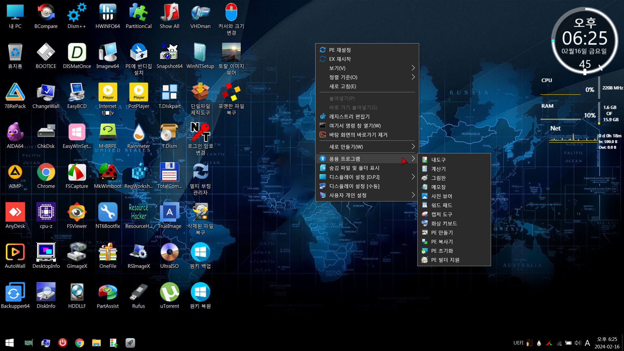Choose PE 복사기 from submenu

coord(454,242)
